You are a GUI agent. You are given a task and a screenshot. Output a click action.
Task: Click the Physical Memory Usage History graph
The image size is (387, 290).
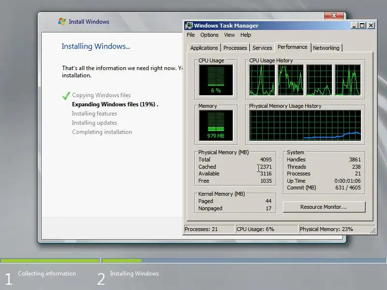point(305,125)
